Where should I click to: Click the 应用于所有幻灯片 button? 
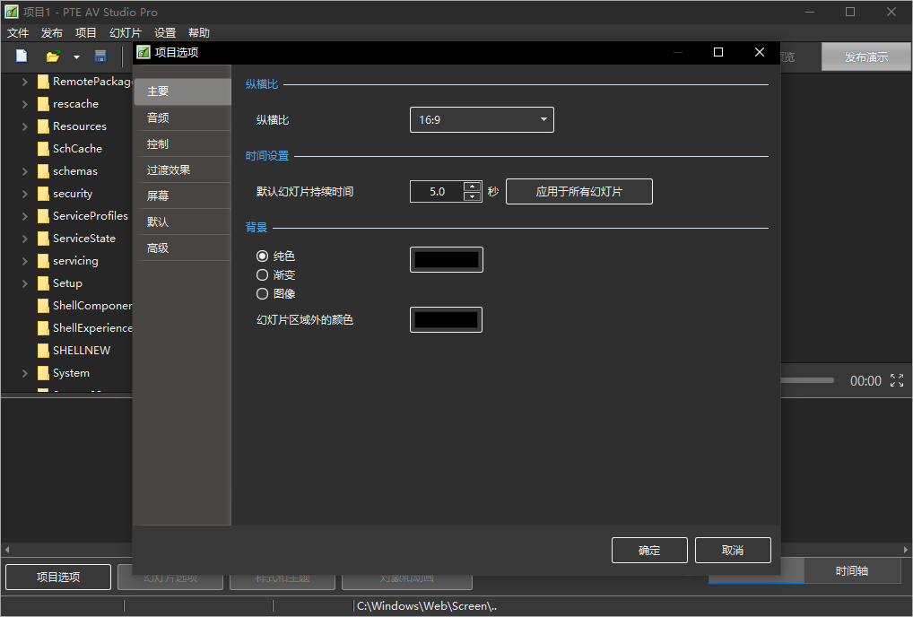click(x=578, y=191)
